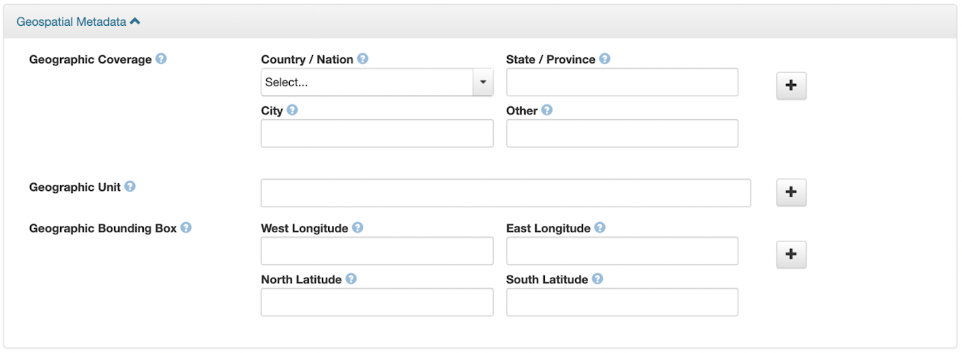Show help for Geographic Bounding Box
The height and width of the screenshot is (353, 962).
[186, 228]
